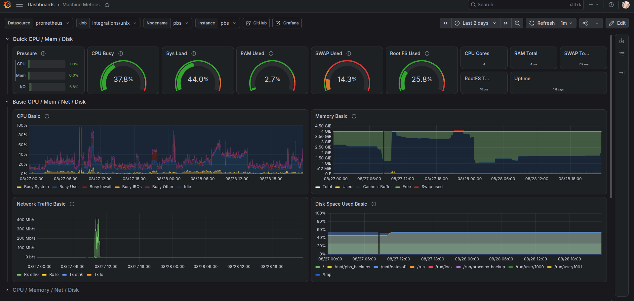Show info for Root FS Used panel
The height and width of the screenshot is (301, 634).
click(427, 53)
